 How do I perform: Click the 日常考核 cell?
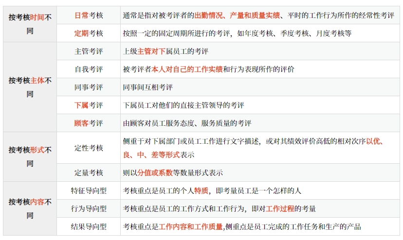point(89,16)
